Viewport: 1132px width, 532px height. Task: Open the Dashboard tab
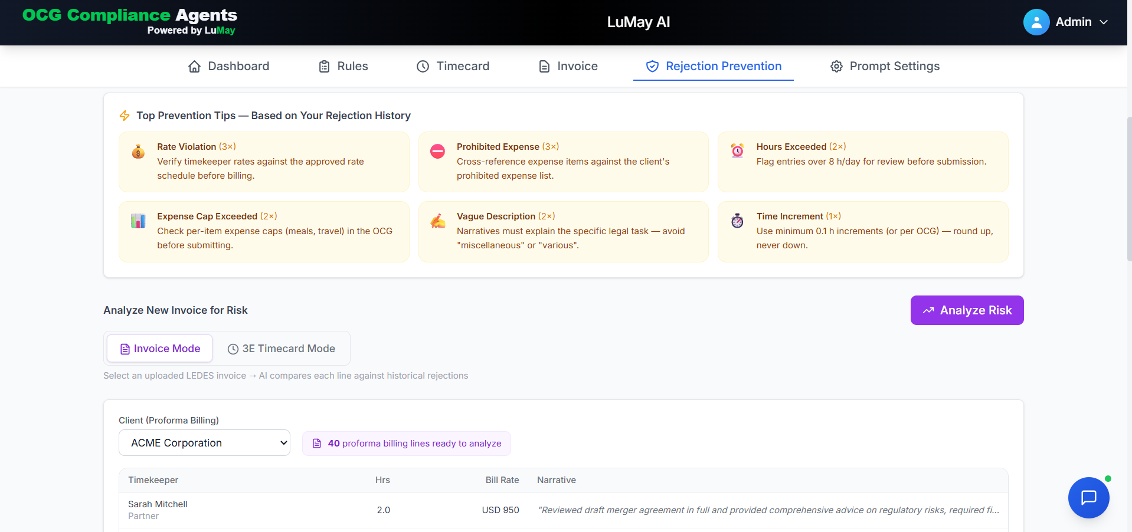click(228, 66)
